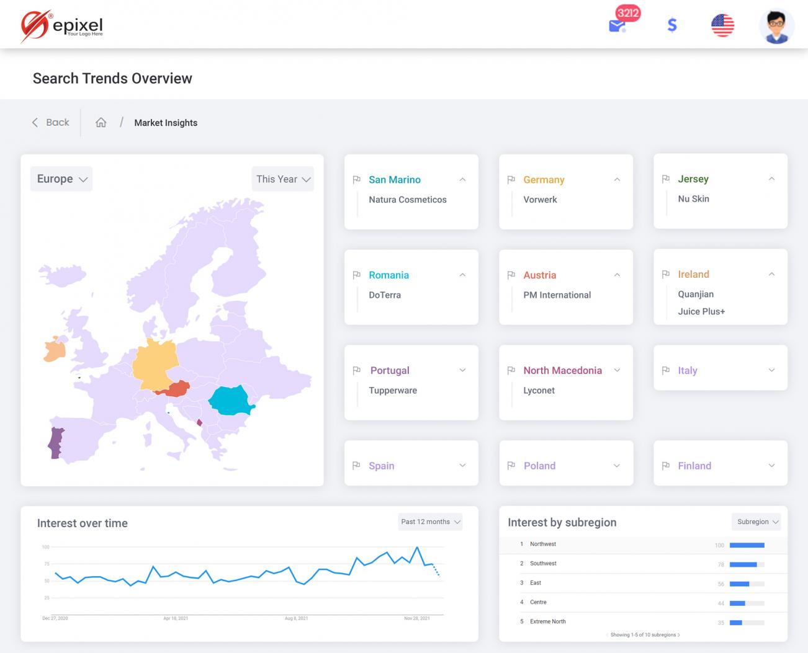Click the Finland country name
Viewport: 808px width, 653px height.
coord(694,466)
